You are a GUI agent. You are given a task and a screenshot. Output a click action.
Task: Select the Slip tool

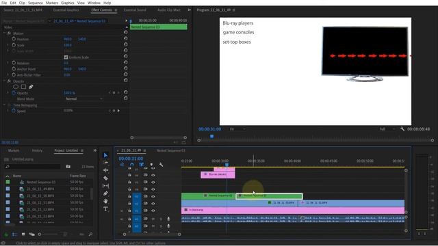tap(105, 186)
